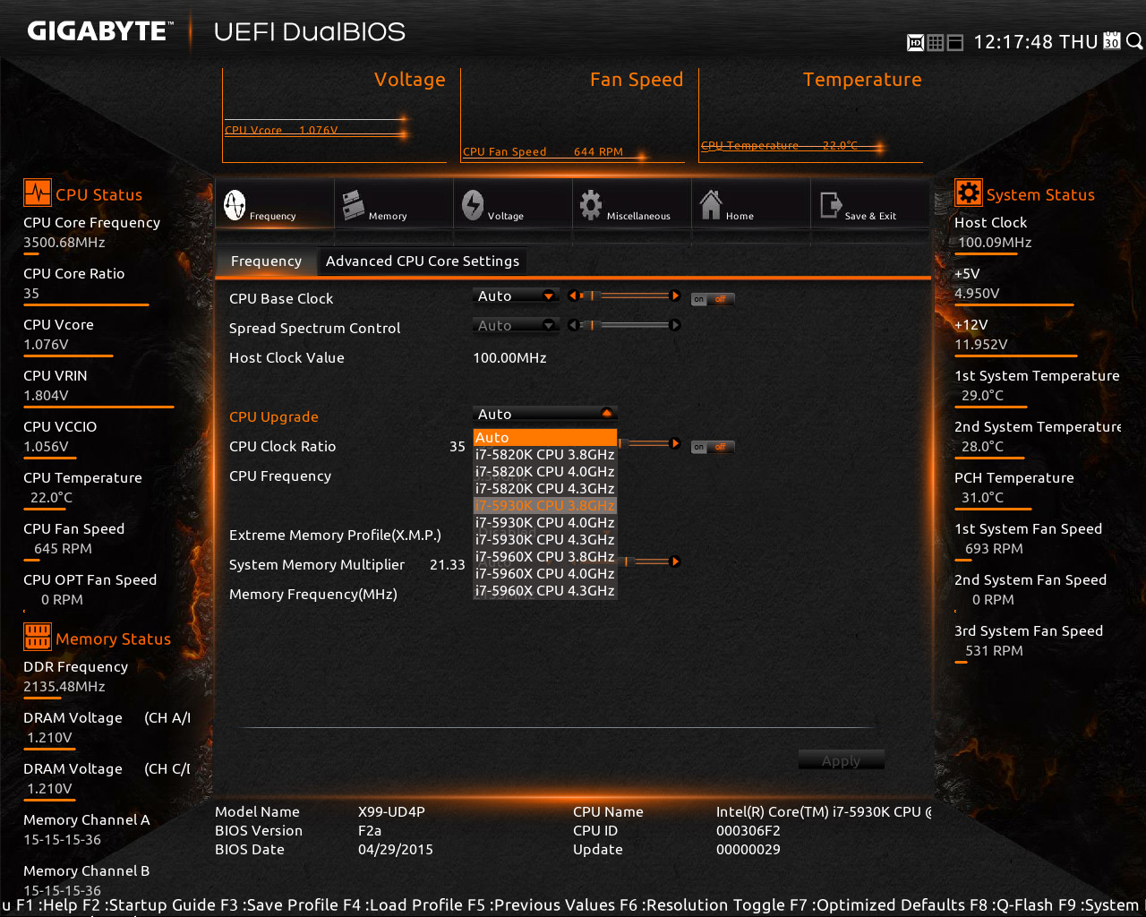
Task: Select i7-5820K CPU 3.8GHz option
Action: [x=545, y=455]
